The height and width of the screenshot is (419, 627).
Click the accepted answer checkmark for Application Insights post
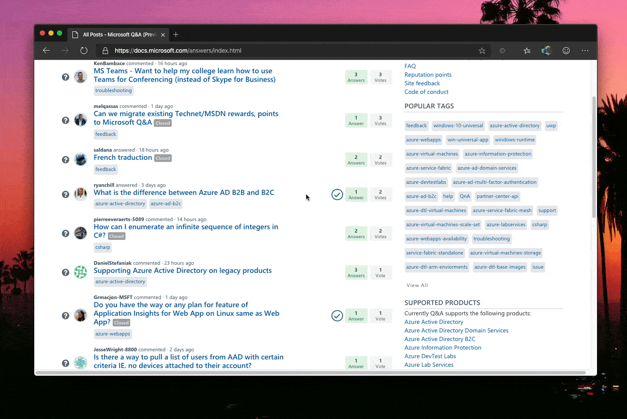point(337,316)
